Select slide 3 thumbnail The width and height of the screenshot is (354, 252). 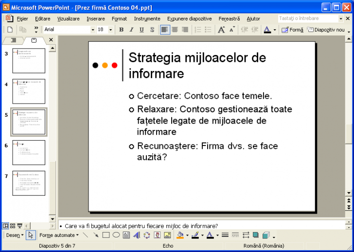pyautogui.click(x=29, y=60)
